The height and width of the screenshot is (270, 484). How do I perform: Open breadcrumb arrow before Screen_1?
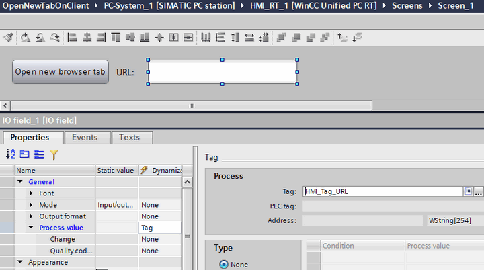(430, 6)
